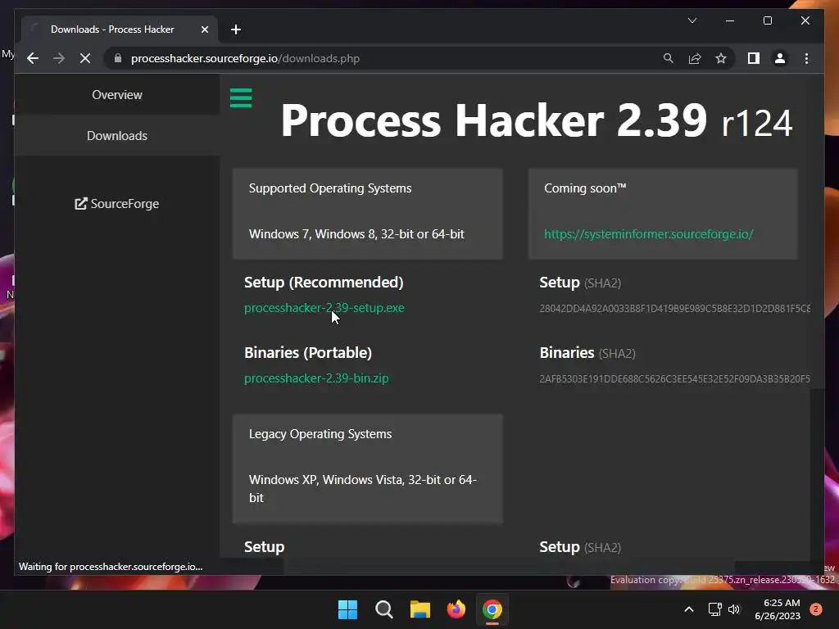Select the Downloads - Process Hacker tab
Viewport: 839px width, 629px height.
coord(120,29)
